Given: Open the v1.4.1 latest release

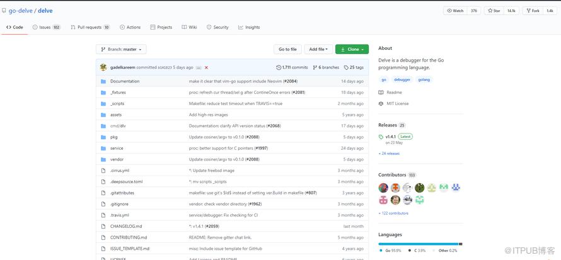Looking at the screenshot, I should coord(390,137).
